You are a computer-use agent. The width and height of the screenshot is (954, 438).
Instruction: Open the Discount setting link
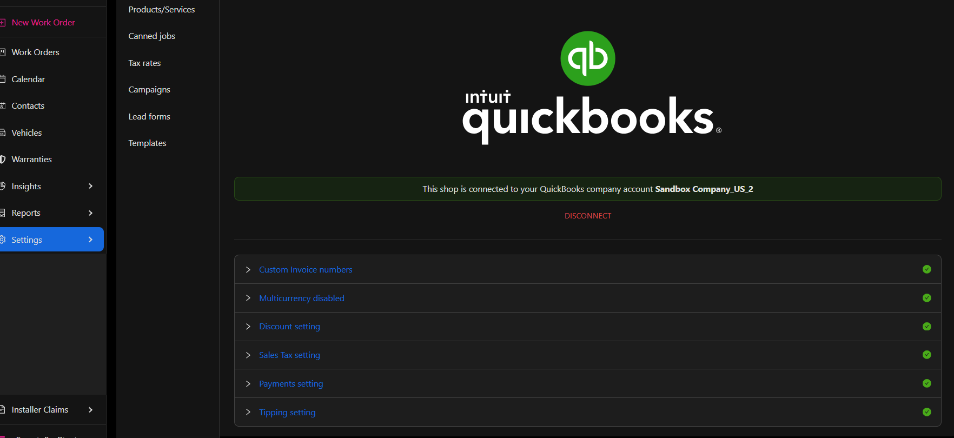[x=289, y=327]
